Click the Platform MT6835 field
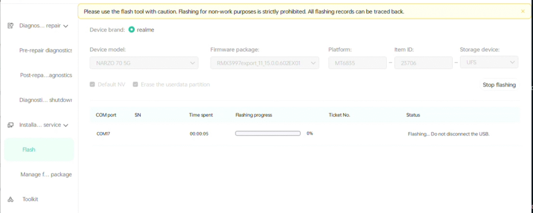Screen dimensions: 533x213 coord(357,63)
